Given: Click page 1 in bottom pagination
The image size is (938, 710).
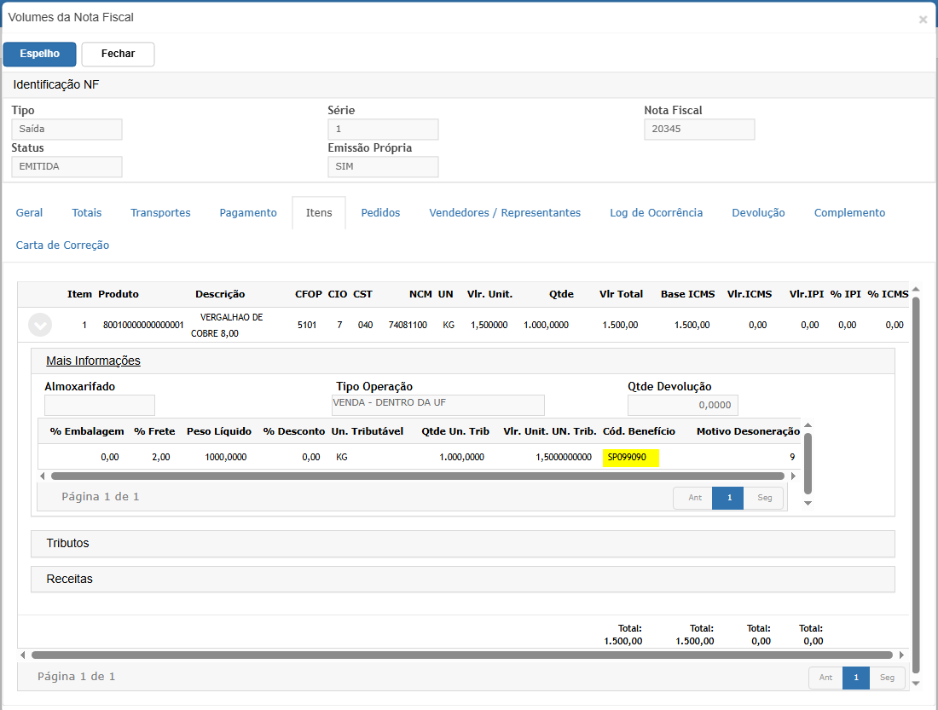Looking at the screenshot, I should [856, 678].
